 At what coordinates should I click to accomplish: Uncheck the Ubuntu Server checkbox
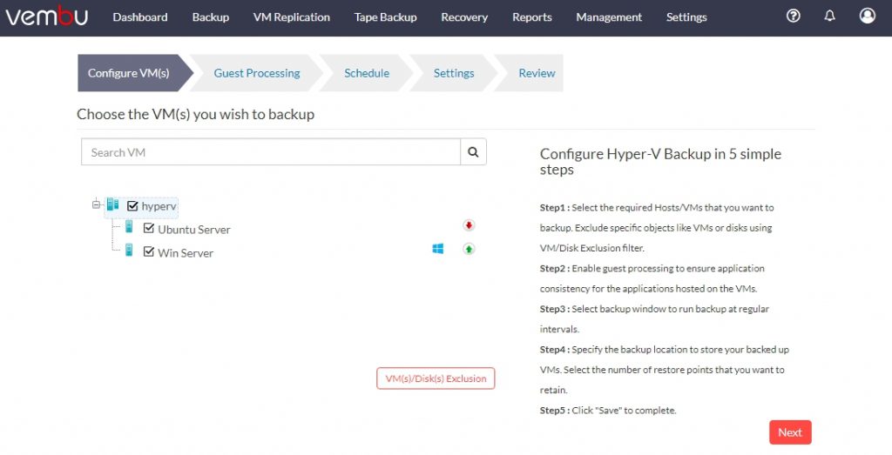[x=149, y=228]
